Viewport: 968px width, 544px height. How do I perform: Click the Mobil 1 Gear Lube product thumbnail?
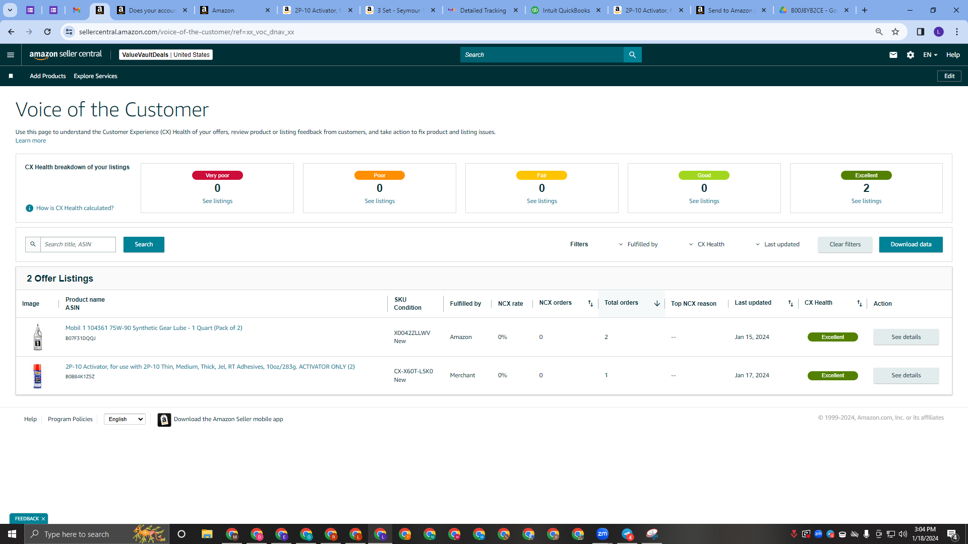click(x=37, y=337)
